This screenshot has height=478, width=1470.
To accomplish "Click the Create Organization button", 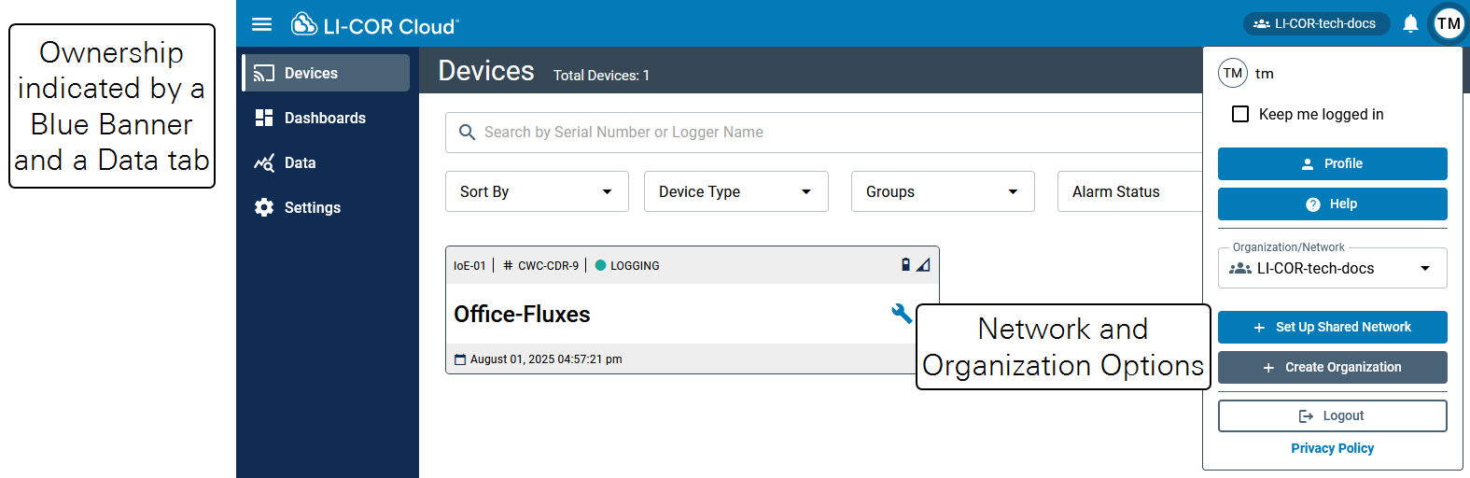I will pyautogui.click(x=1332, y=367).
